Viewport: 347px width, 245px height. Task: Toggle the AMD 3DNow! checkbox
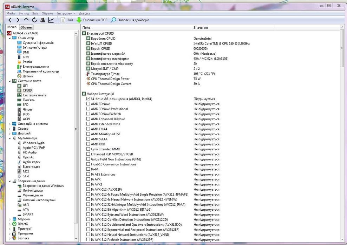pos(88,104)
